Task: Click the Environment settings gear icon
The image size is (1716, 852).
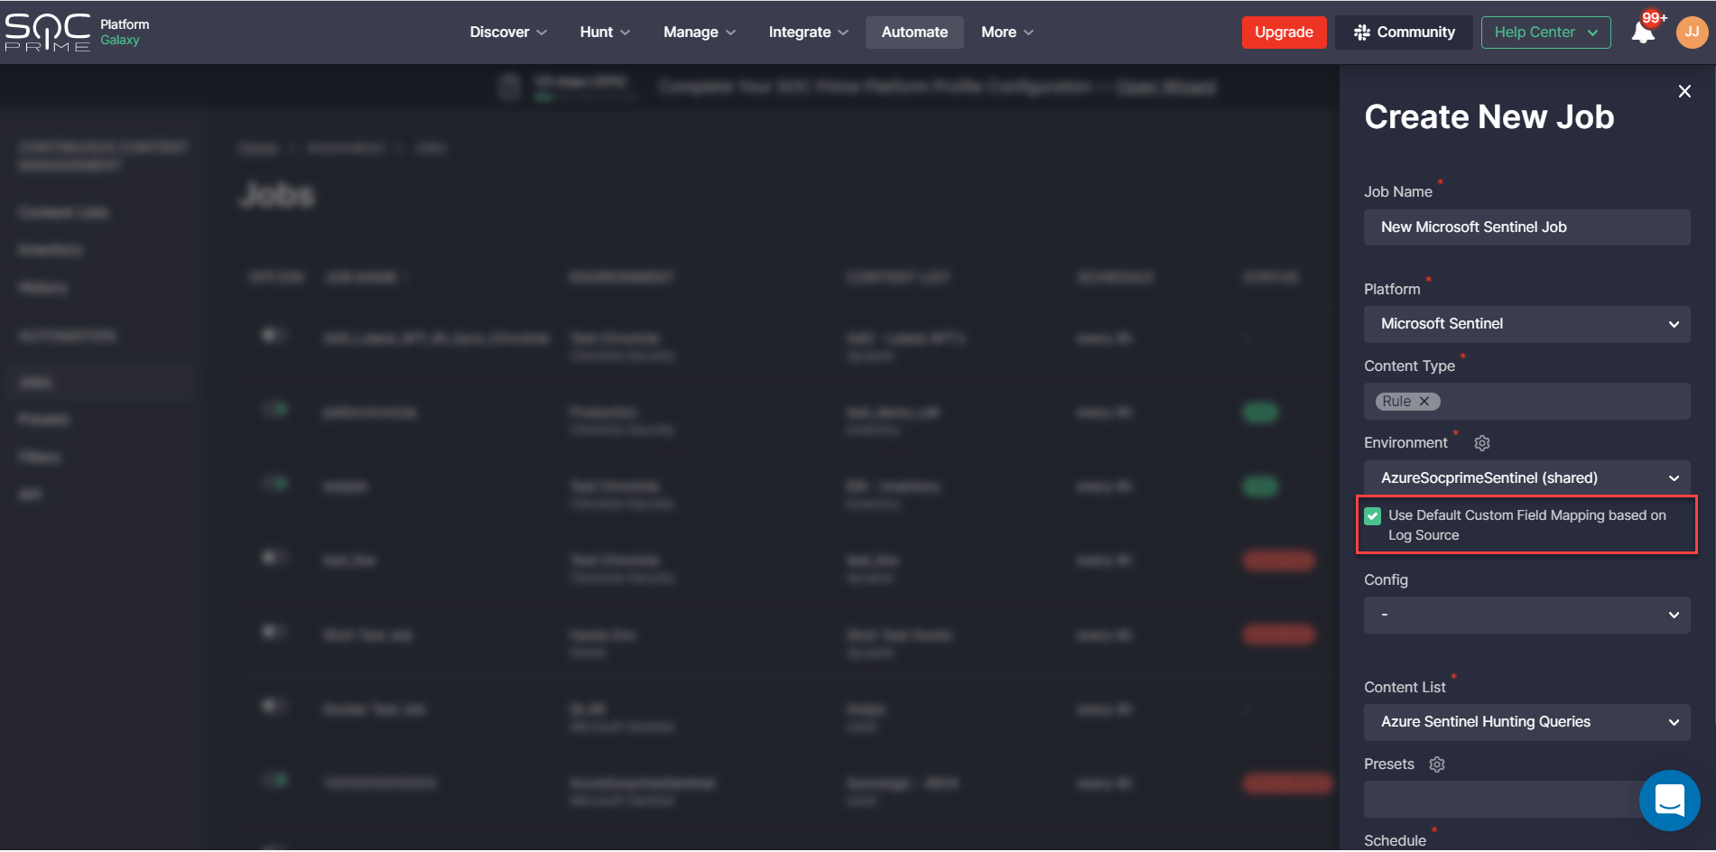Action: [1481, 443]
